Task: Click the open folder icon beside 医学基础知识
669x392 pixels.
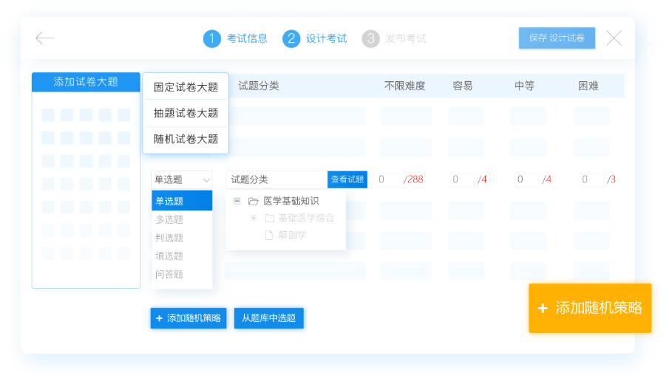Action: (253, 201)
